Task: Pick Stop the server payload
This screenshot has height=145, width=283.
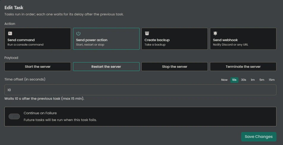Action: [x=175, y=67]
